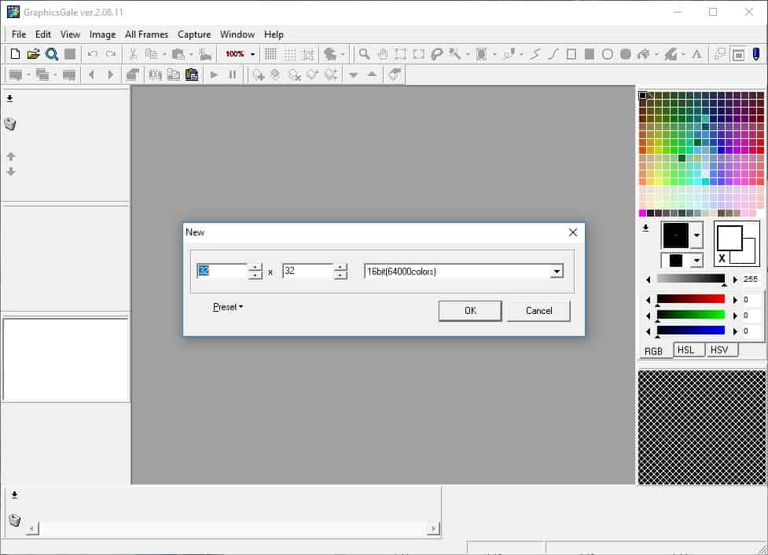Select the rectangle selection tool
The height and width of the screenshot is (555, 768).
401,54
